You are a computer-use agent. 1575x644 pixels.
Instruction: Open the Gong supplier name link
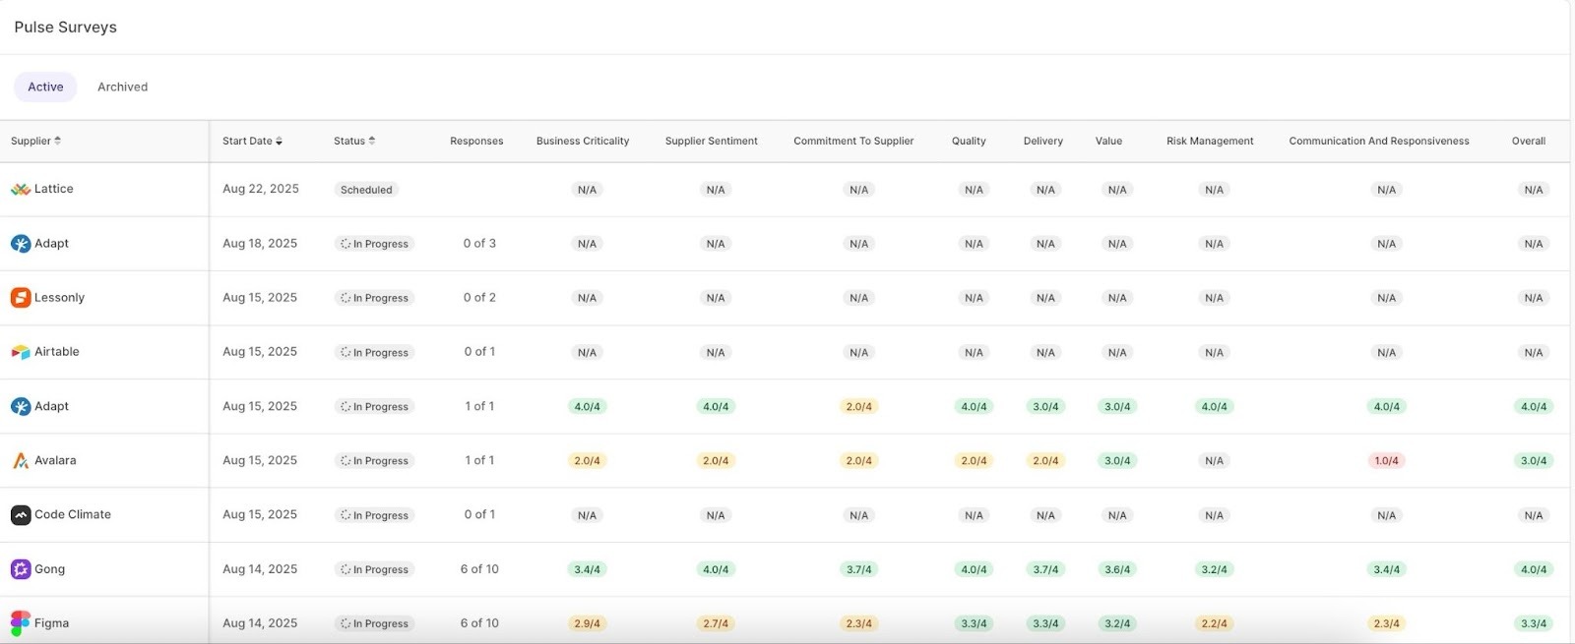[49, 569]
